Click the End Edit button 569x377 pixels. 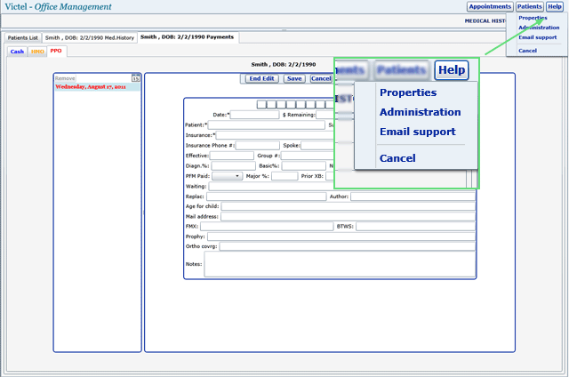pos(261,78)
